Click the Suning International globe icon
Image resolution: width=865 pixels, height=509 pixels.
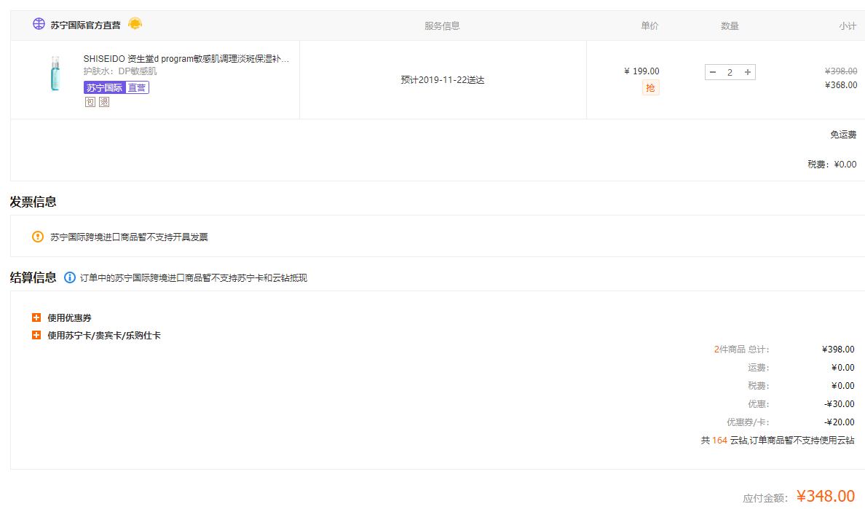tap(39, 24)
